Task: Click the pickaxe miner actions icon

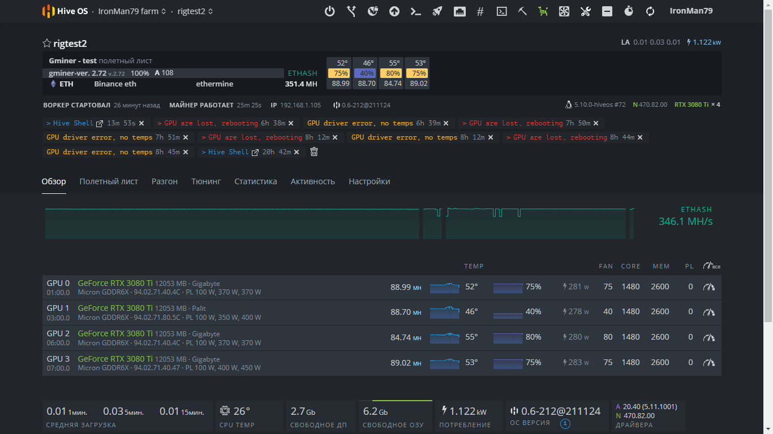Action: (x=522, y=11)
